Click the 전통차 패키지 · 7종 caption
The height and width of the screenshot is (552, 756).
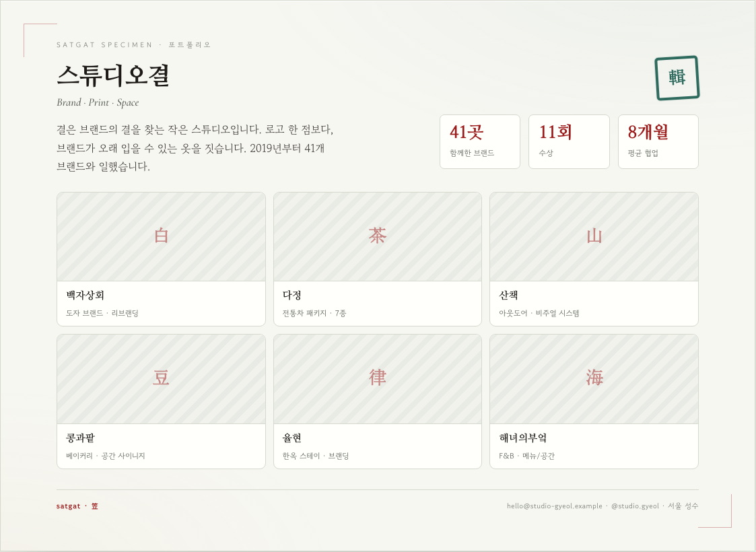coord(314,314)
